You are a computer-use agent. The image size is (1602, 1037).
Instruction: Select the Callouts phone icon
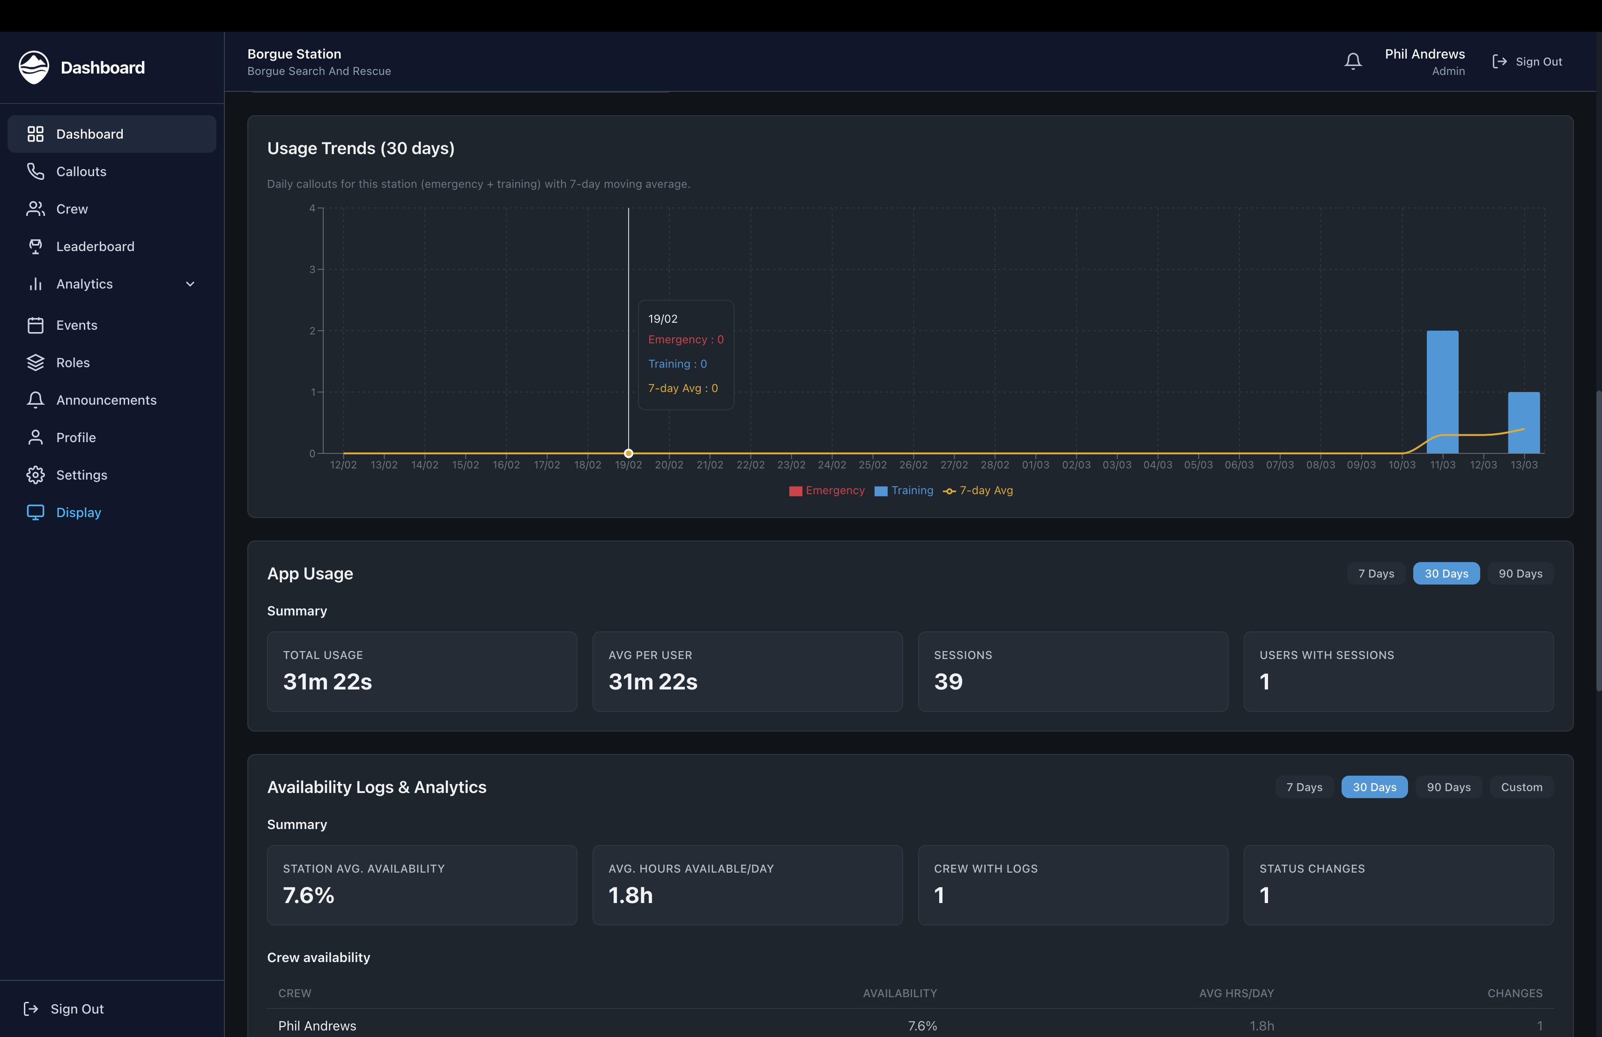[x=36, y=171]
